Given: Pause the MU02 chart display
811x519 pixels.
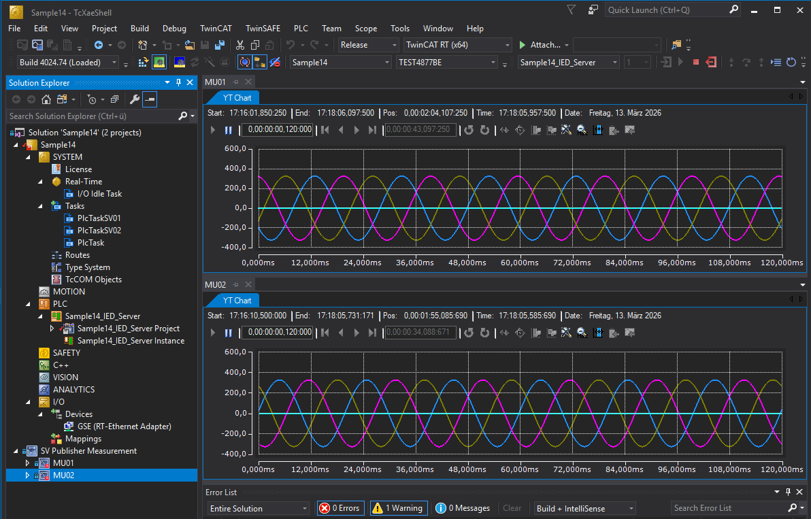Looking at the screenshot, I should point(228,333).
